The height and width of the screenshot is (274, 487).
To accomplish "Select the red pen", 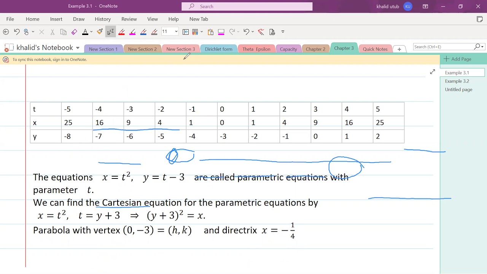I will [122, 32].
